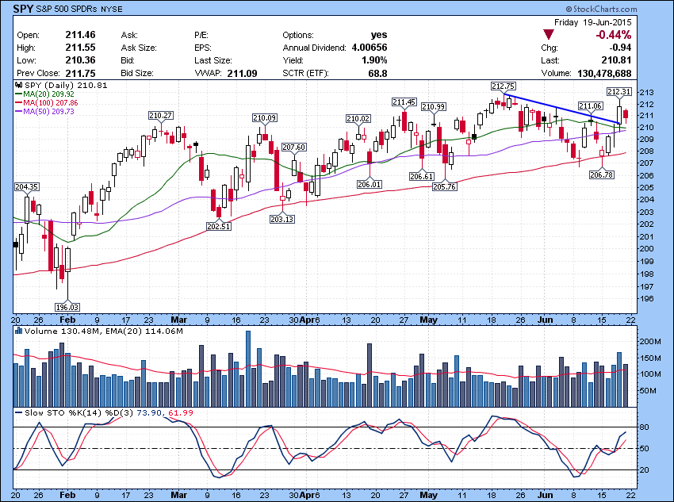This screenshot has height=502, width=674.
Task: Click the red MA(100) legend line marker
Action: coord(19,103)
